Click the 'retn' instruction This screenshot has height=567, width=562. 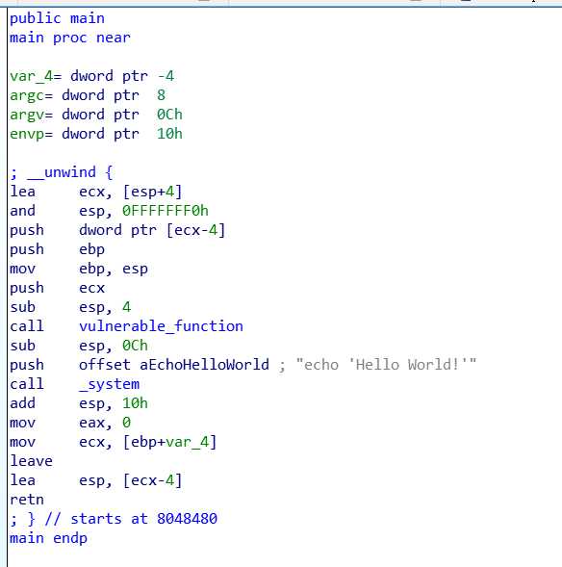tap(27, 500)
